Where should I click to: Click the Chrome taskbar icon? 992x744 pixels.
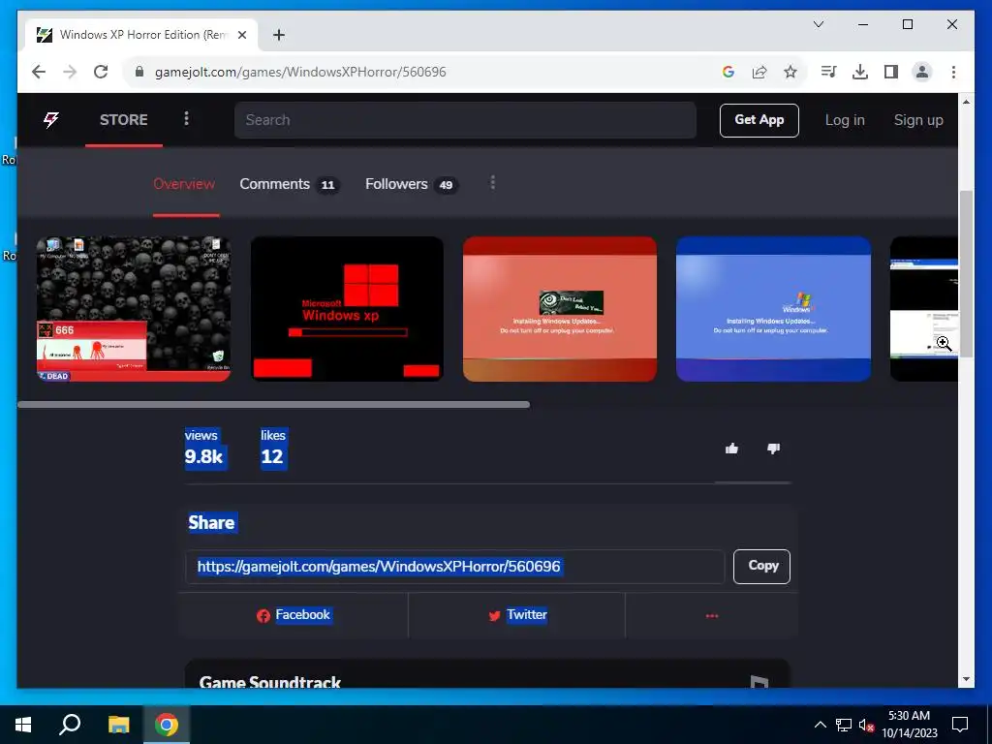point(167,724)
